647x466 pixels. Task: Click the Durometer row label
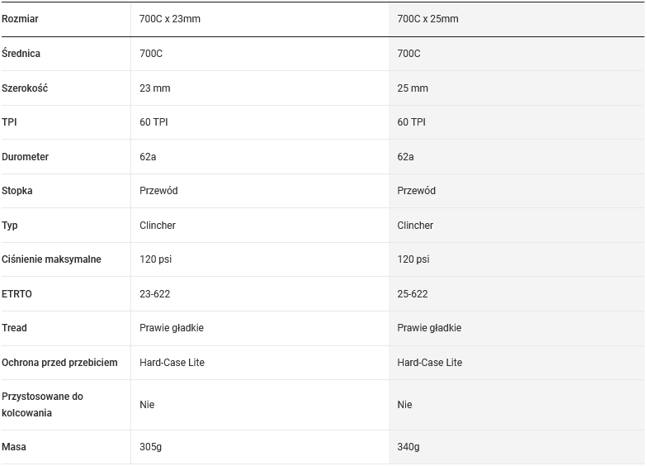point(26,157)
